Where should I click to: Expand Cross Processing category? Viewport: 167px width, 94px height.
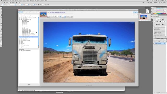coord(20,40)
